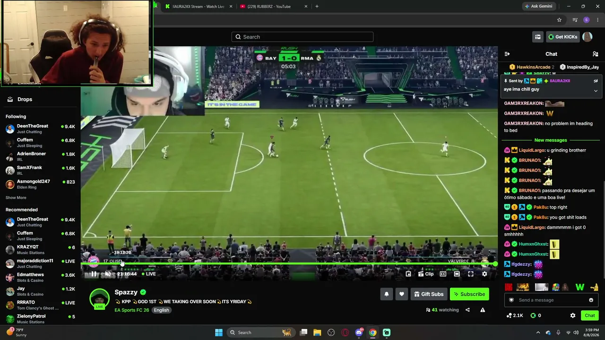This screenshot has height=340, width=605.
Task: Open chat settings gear
Action: coord(573,315)
